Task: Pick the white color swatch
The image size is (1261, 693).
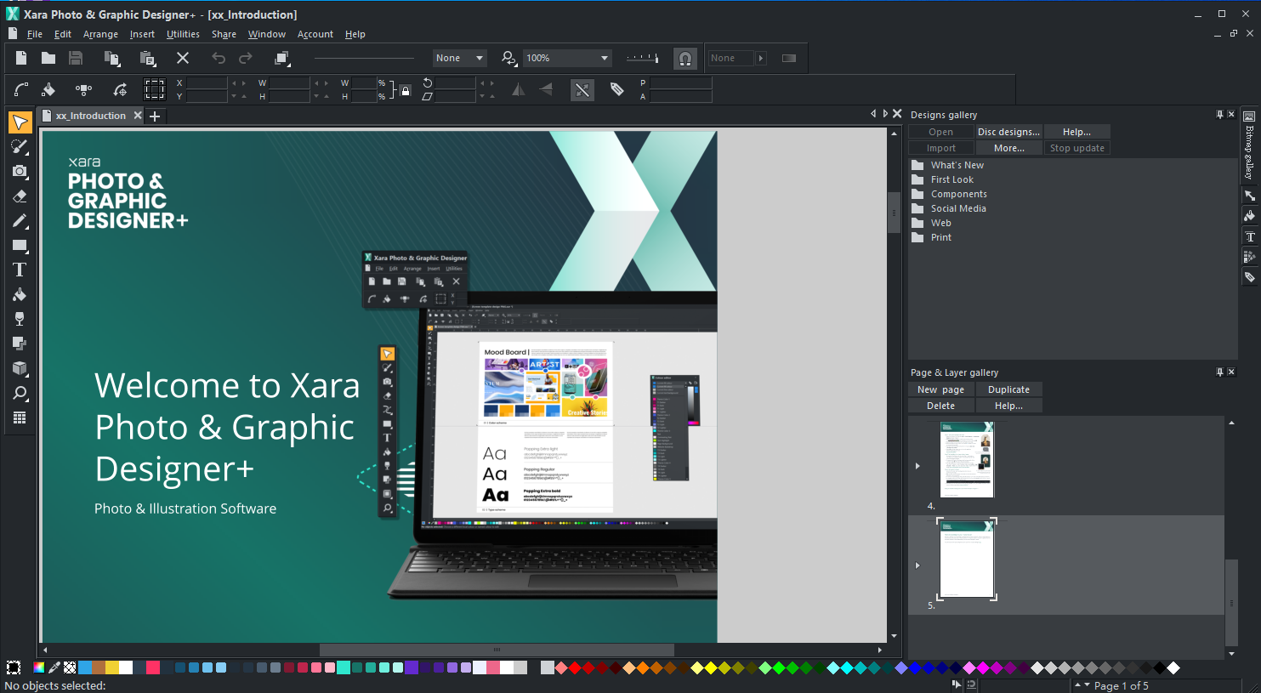Action: 126,667
